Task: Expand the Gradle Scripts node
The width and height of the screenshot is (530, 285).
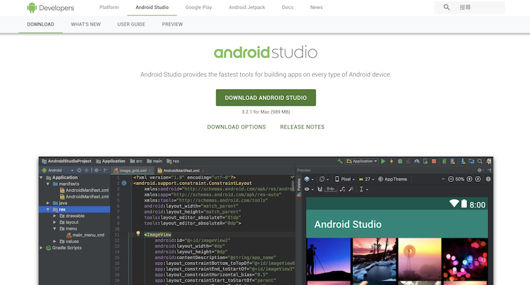Action: [x=41, y=248]
